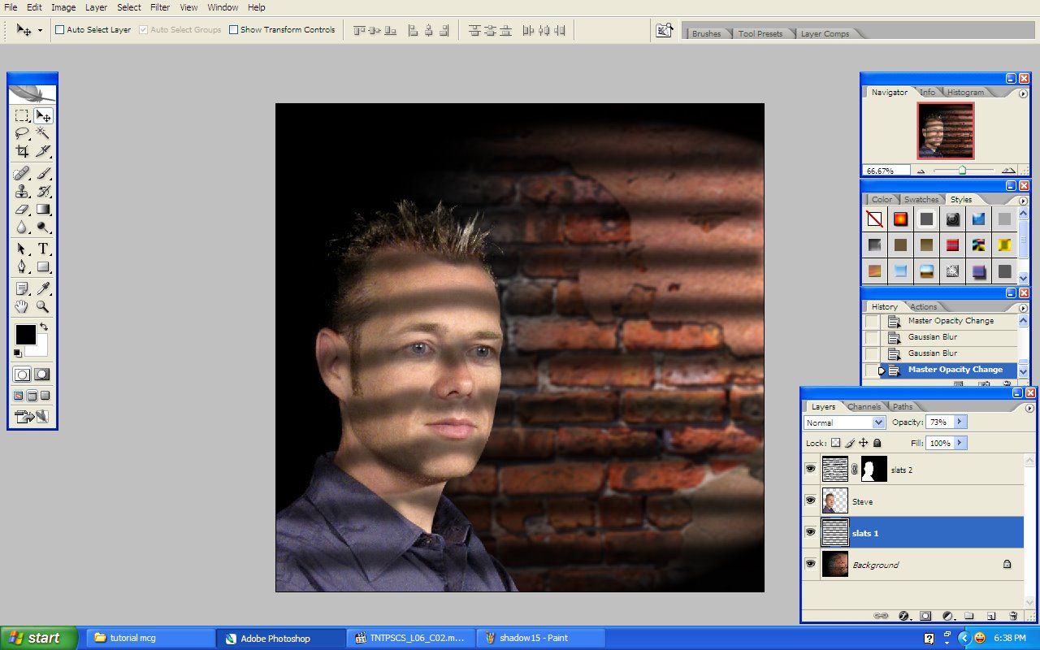Viewport: 1040px width, 650px height.
Task: Enable Show Transform Controls checkbox
Action: [234, 30]
